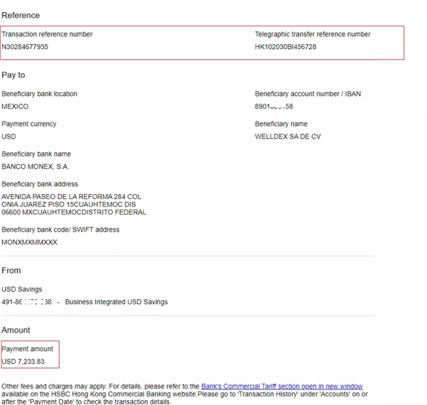Open the Bank's Commercial Tariff section link

282,387
